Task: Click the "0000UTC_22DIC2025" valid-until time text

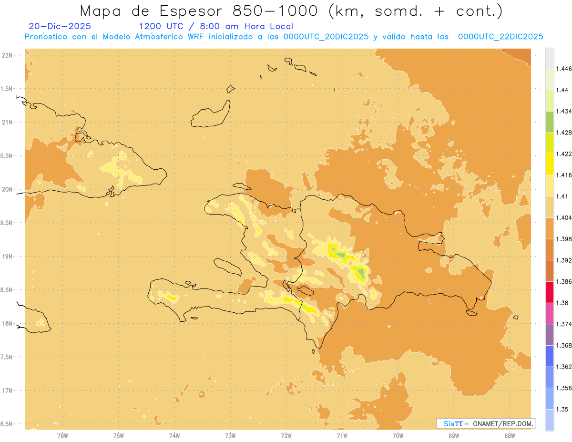Action: [x=500, y=37]
